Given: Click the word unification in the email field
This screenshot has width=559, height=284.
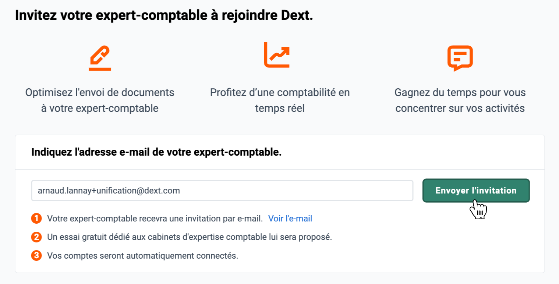Looking at the screenshot, I should tap(117, 191).
